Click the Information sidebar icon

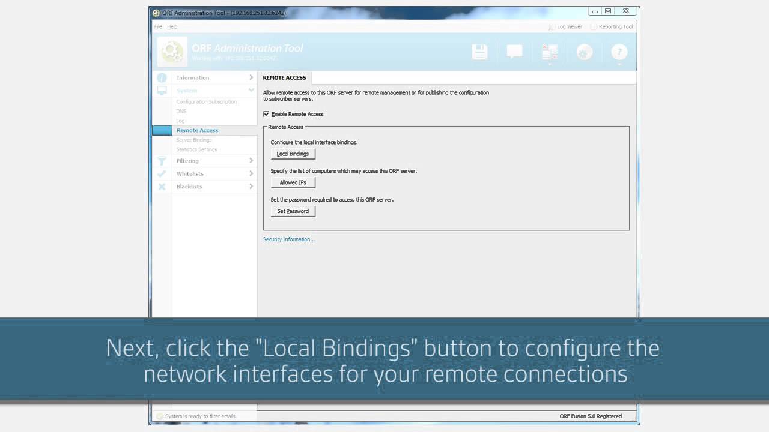coord(162,77)
